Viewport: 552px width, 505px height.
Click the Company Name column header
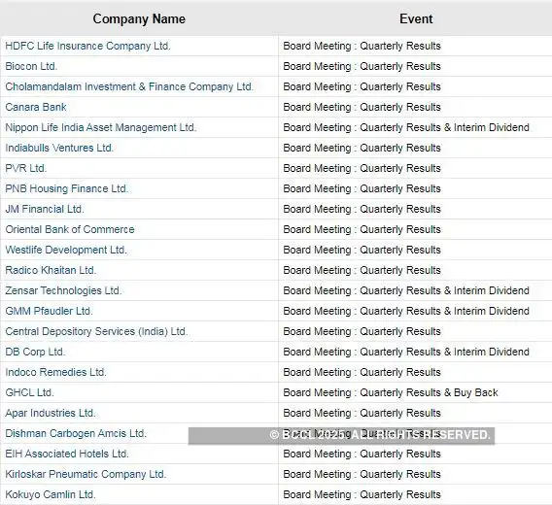(x=139, y=19)
